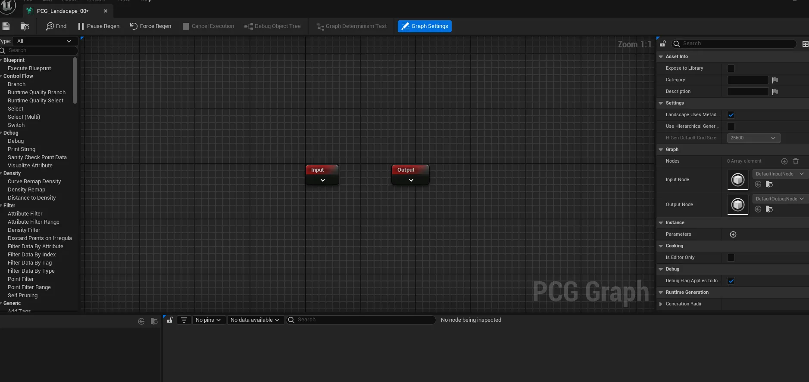Select Filter Data By Tag entry
This screenshot has width=809, height=382.
click(x=30, y=263)
